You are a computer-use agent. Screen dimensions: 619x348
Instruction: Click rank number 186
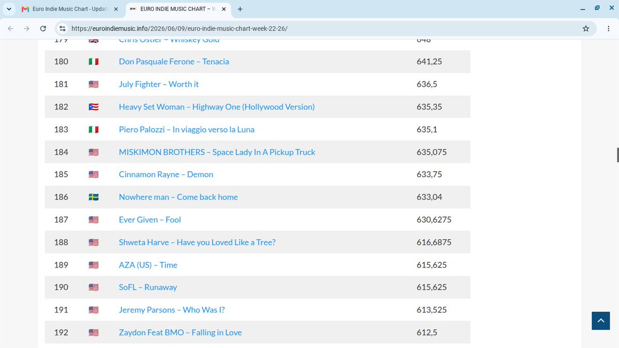point(61,197)
